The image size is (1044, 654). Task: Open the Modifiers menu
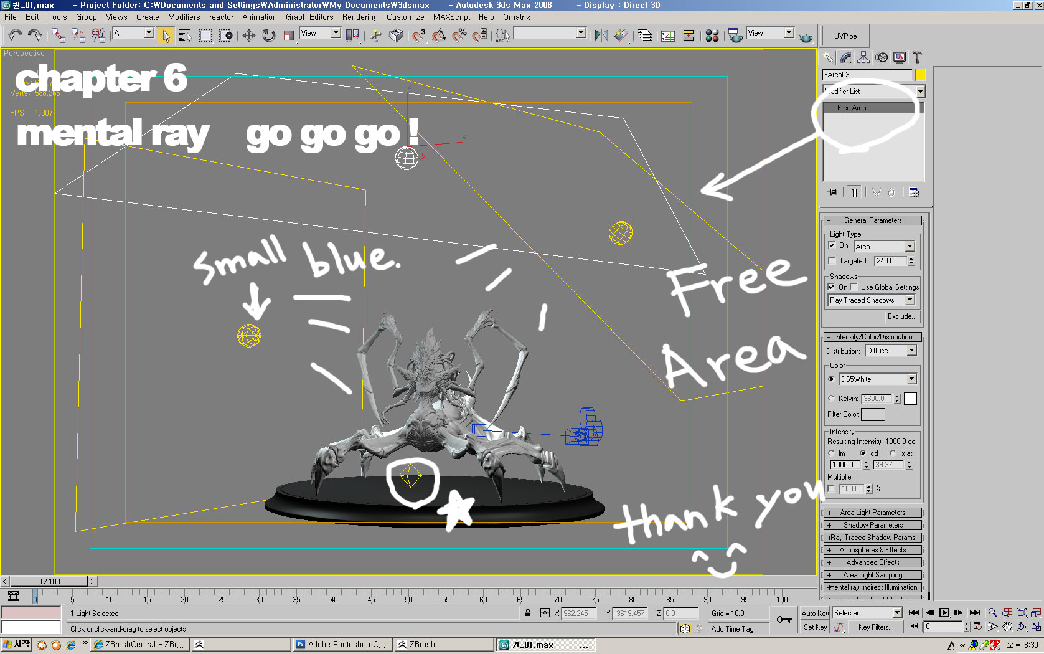point(184,17)
